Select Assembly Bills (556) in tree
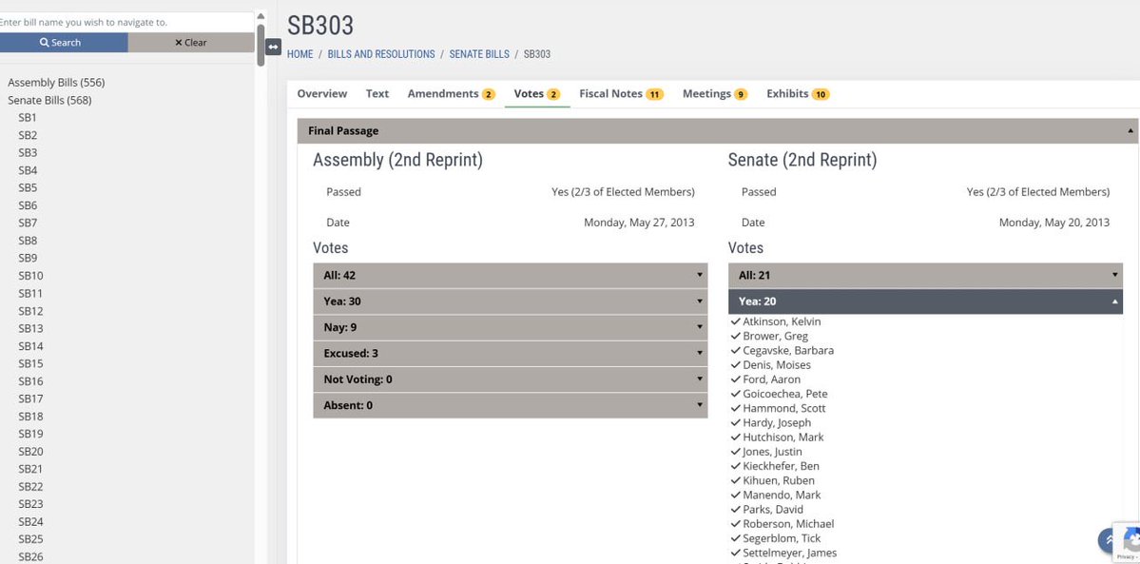 56,83
